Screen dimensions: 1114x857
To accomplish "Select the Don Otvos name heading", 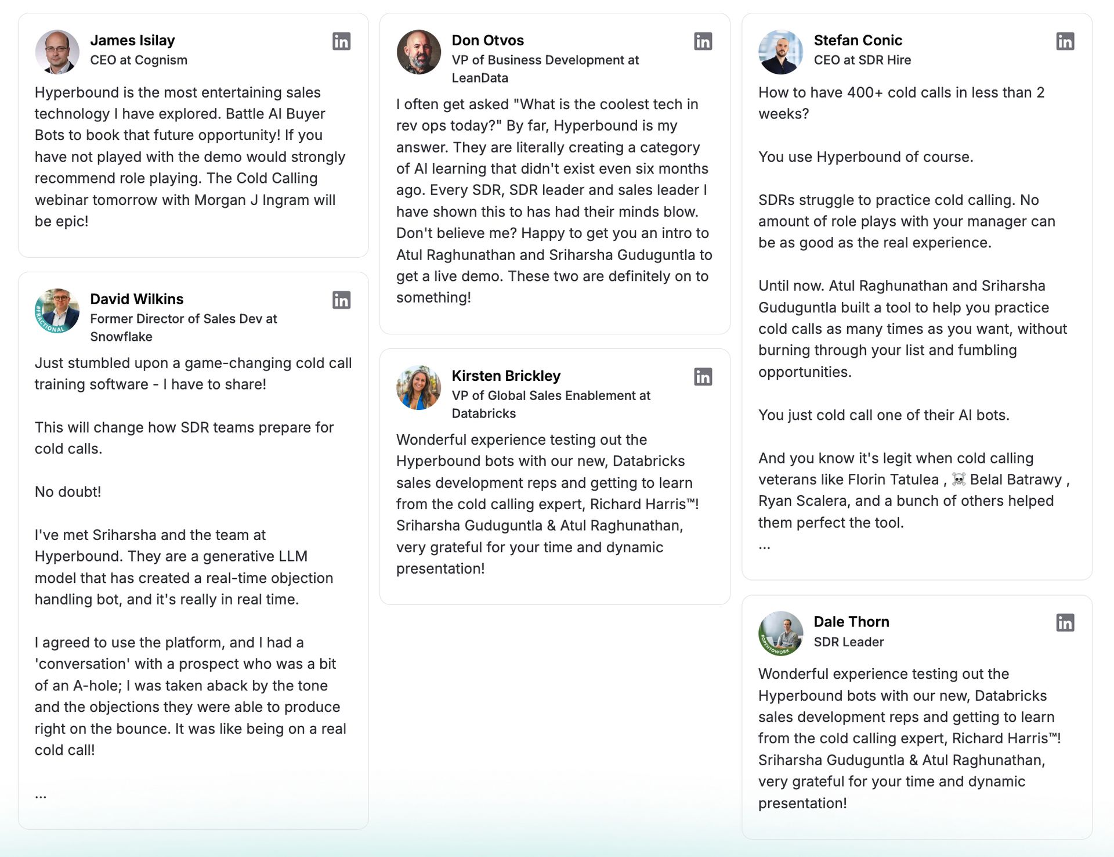I will pyautogui.click(x=488, y=40).
